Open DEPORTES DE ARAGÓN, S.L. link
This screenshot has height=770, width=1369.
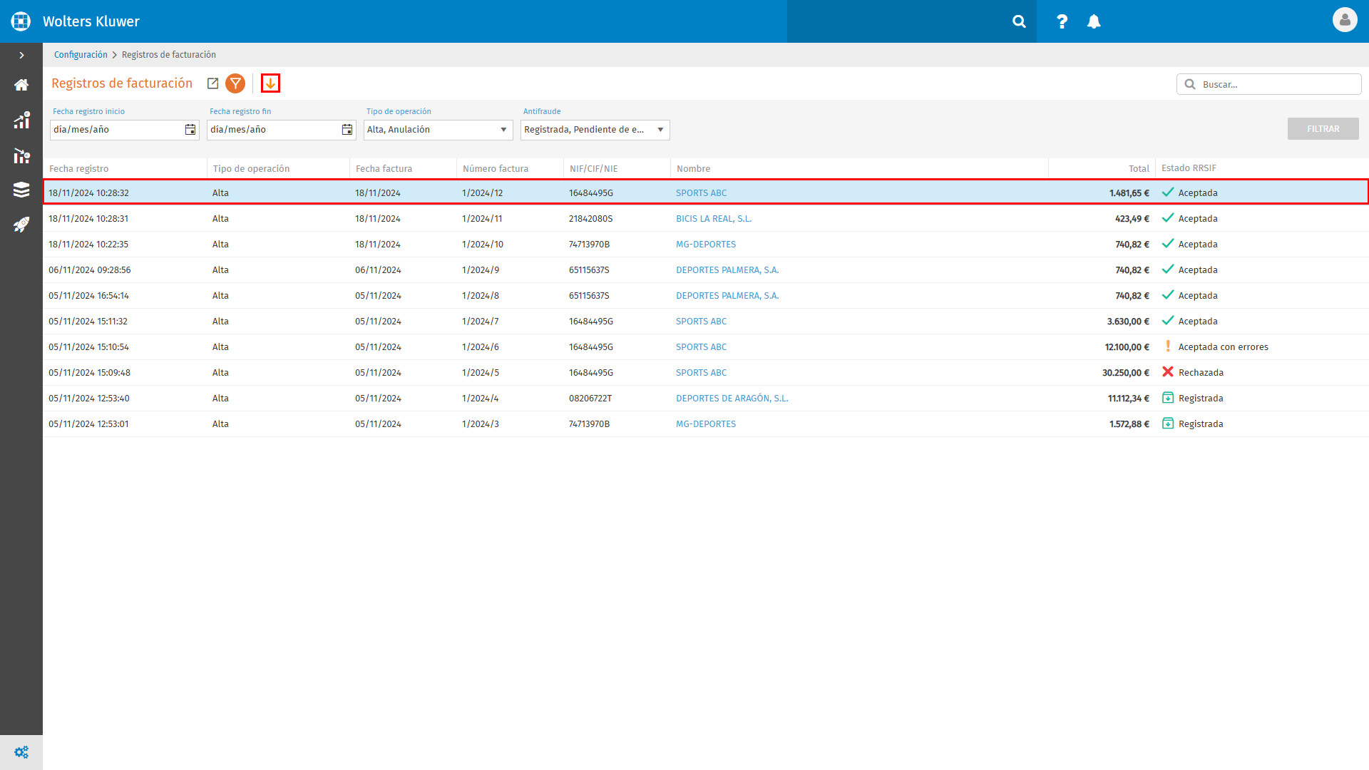point(732,399)
